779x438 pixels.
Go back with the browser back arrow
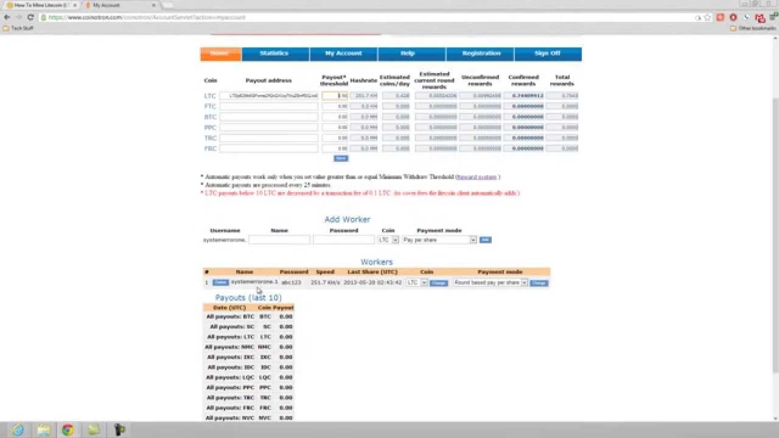pos(7,17)
